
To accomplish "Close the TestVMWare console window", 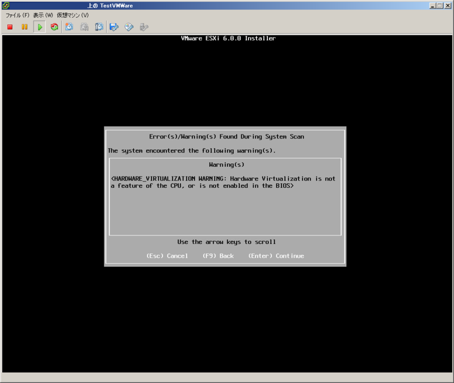I will click(x=448, y=6).
